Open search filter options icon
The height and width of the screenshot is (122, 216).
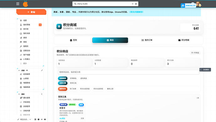136,4
